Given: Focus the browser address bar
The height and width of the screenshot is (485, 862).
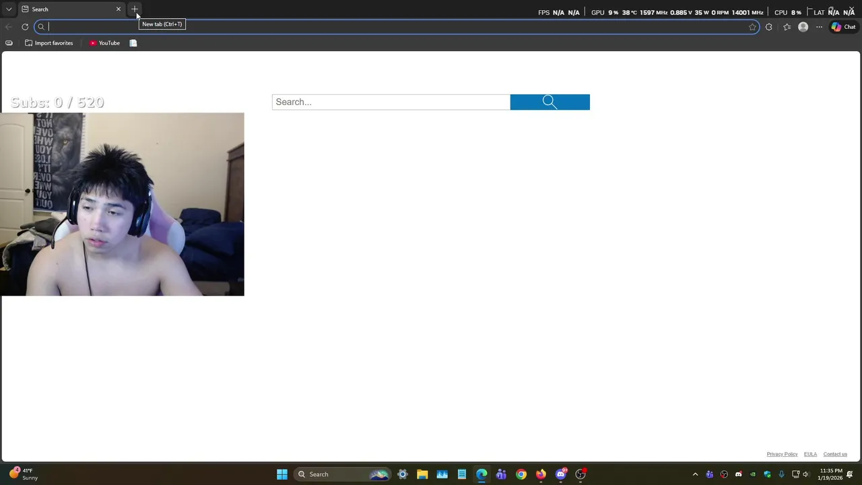Looking at the screenshot, I should (397, 27).
